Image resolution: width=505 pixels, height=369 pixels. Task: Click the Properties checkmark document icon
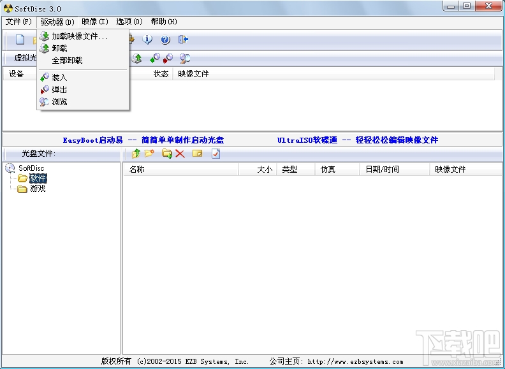tap(216, 154)
